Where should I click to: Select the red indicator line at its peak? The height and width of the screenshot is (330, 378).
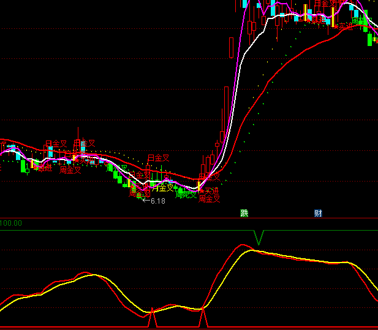(243, 245)
